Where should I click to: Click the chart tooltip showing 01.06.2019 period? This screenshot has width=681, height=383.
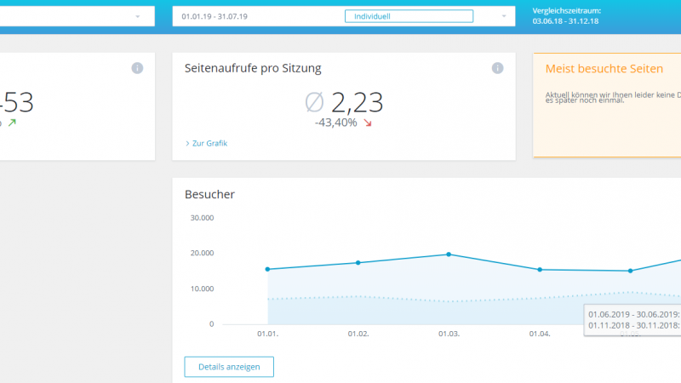pos(632,319)
